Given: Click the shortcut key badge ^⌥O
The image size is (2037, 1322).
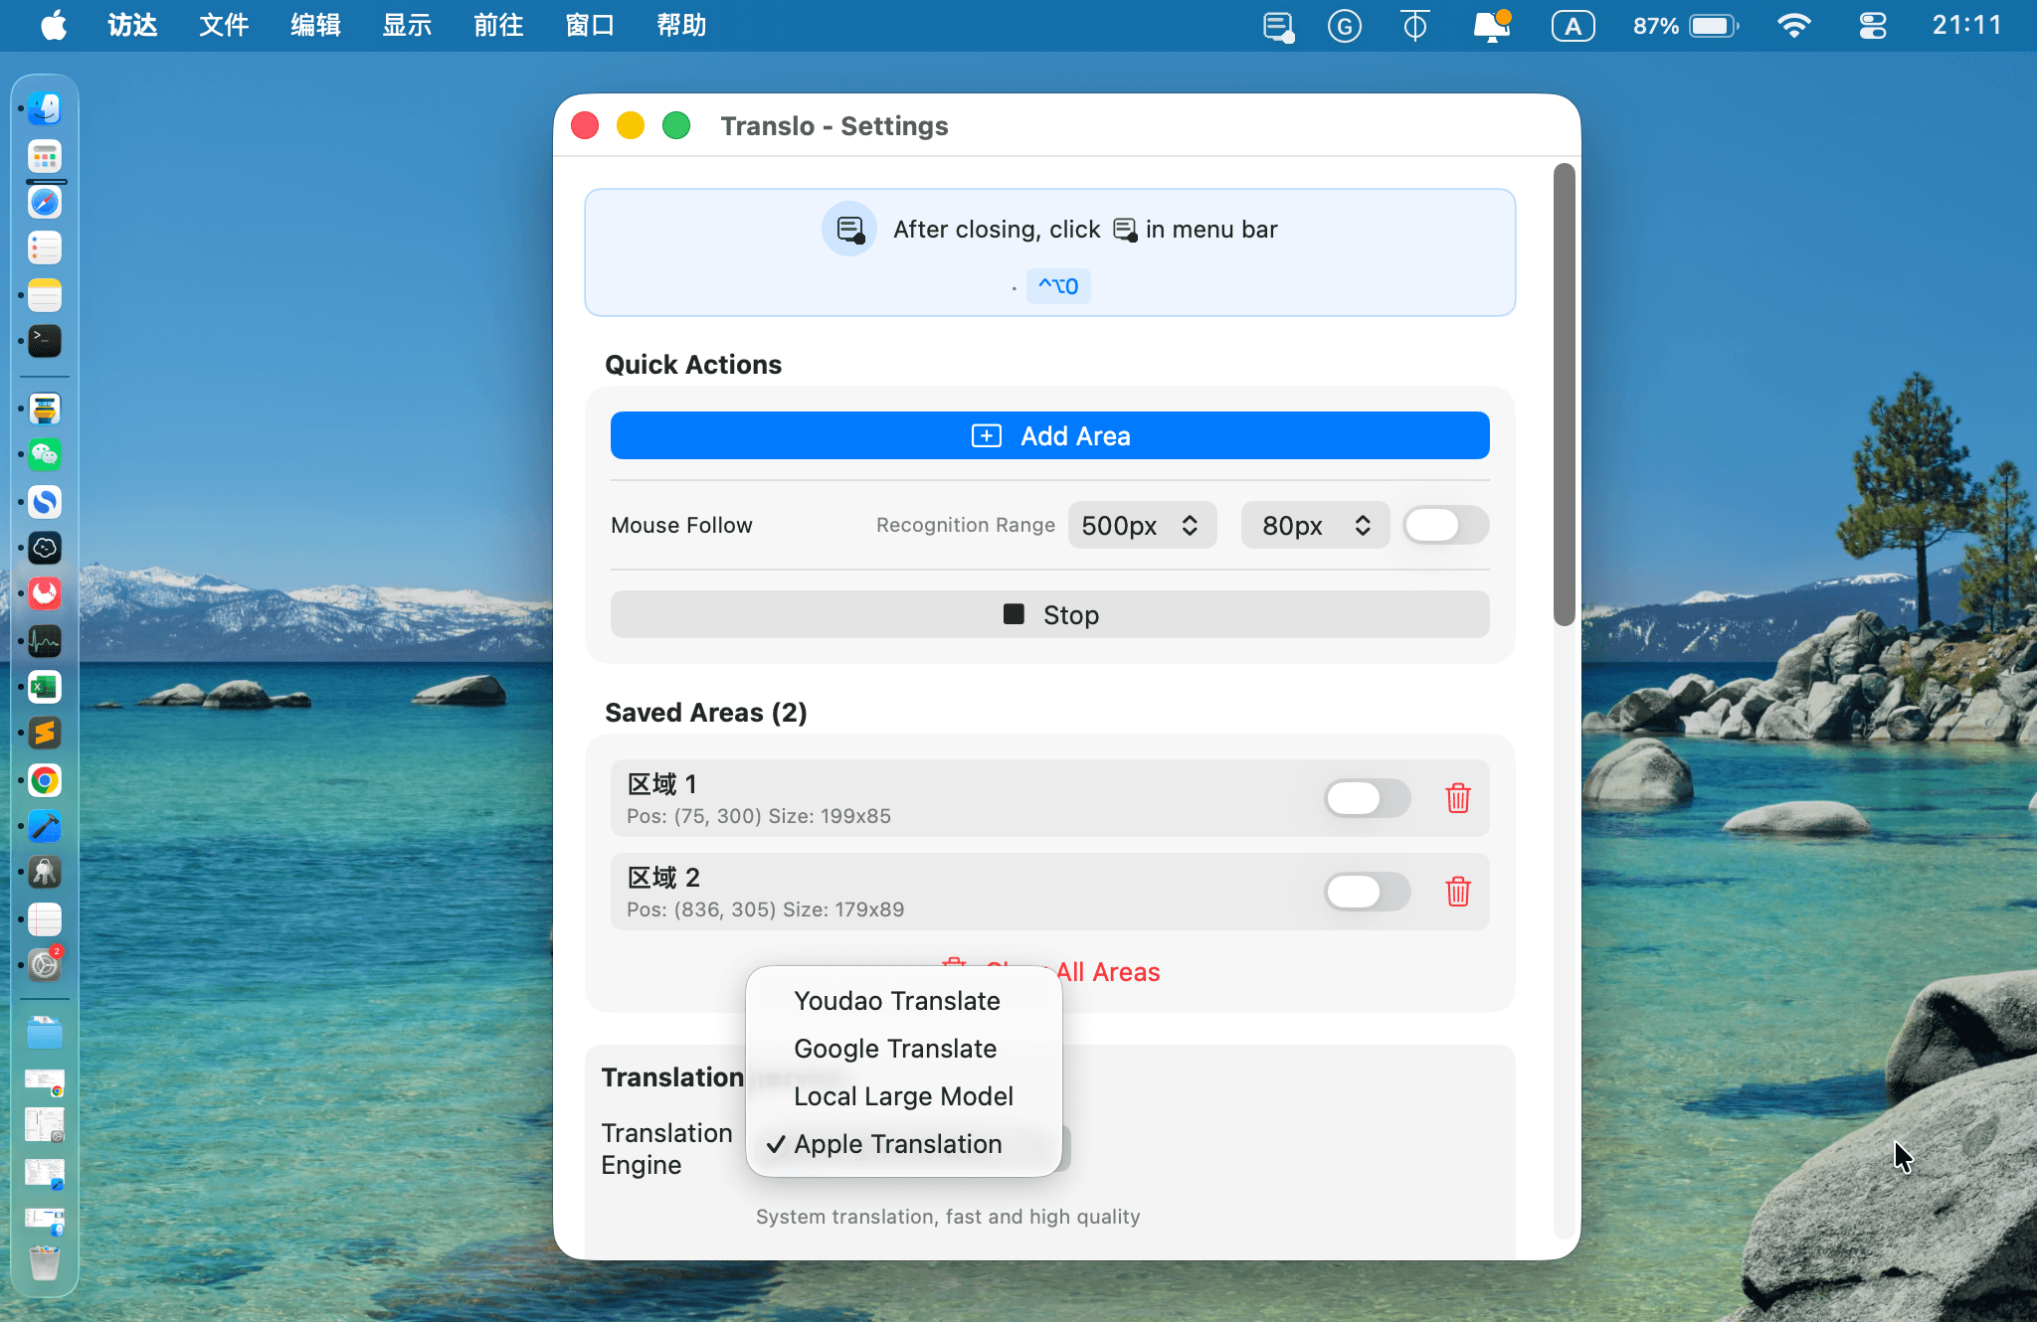Looking at the screenshot, I should coord(1058,286).
